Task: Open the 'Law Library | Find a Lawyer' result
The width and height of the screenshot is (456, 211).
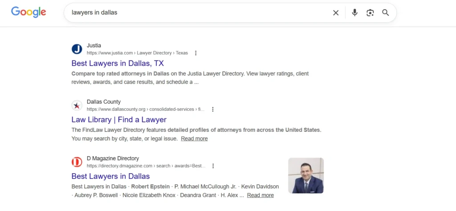Action: coord(119,119)
